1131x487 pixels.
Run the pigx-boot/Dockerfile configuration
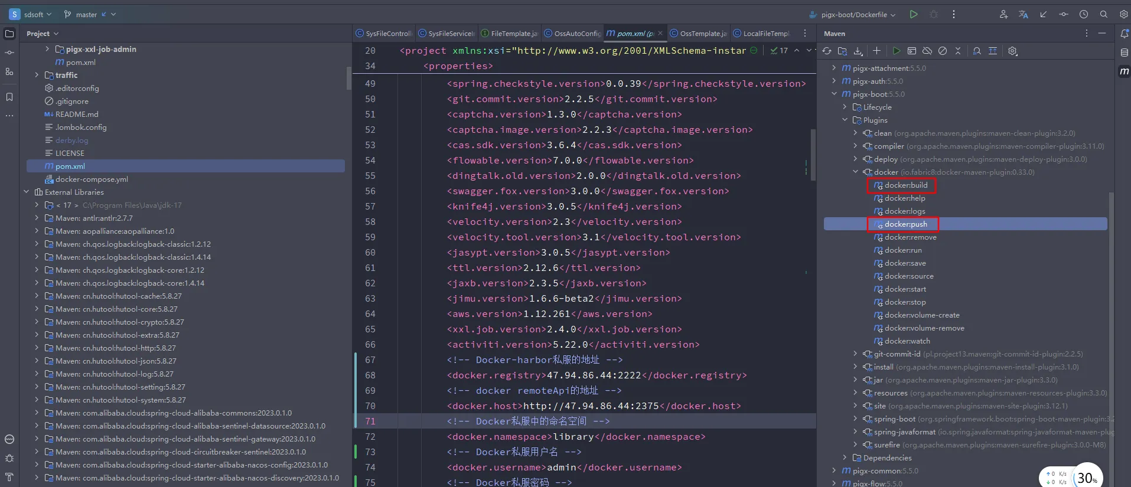pos(914,14)
